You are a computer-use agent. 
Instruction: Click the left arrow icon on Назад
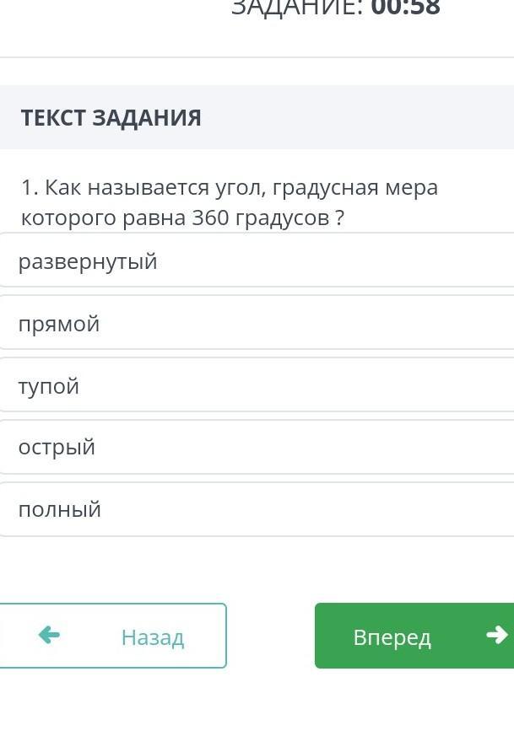click(49, 636)
